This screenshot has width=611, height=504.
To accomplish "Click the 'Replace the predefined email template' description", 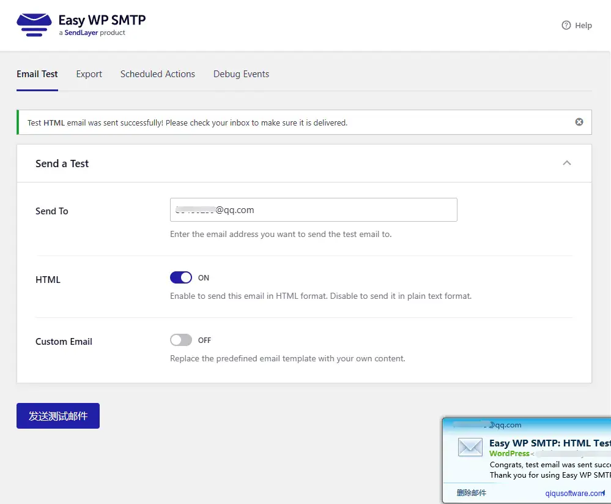I will pyautogui.click(x=287, y=358).
